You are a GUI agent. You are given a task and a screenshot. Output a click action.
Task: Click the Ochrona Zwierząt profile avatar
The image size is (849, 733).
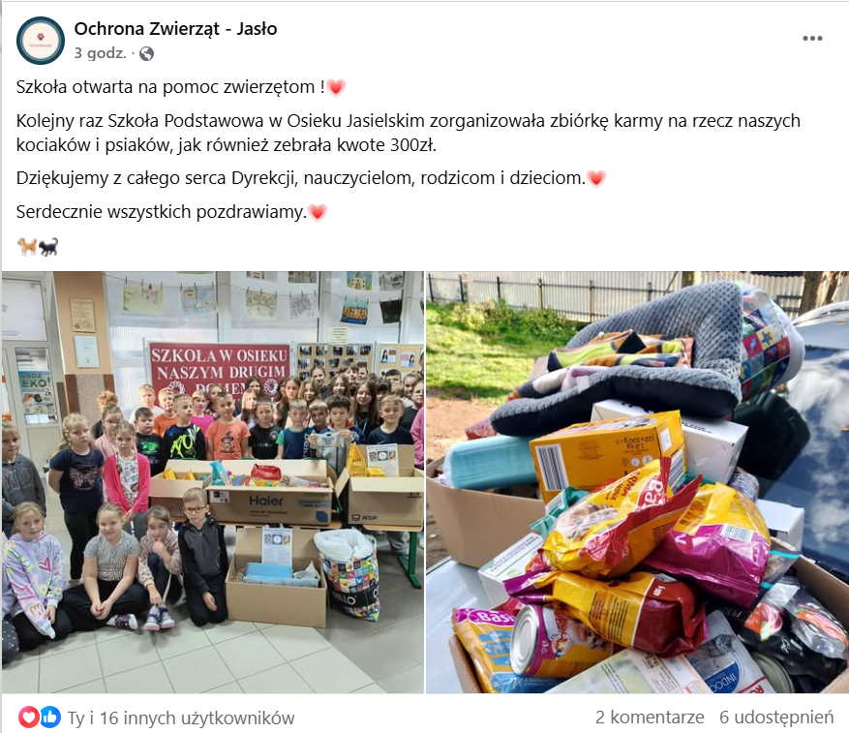pos(41,41)
